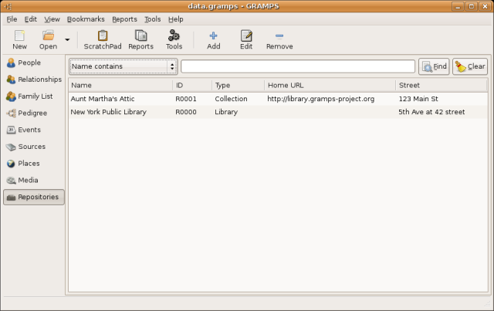494x311 pixels.
Task: Open the View menu
Action: [52, 19]
